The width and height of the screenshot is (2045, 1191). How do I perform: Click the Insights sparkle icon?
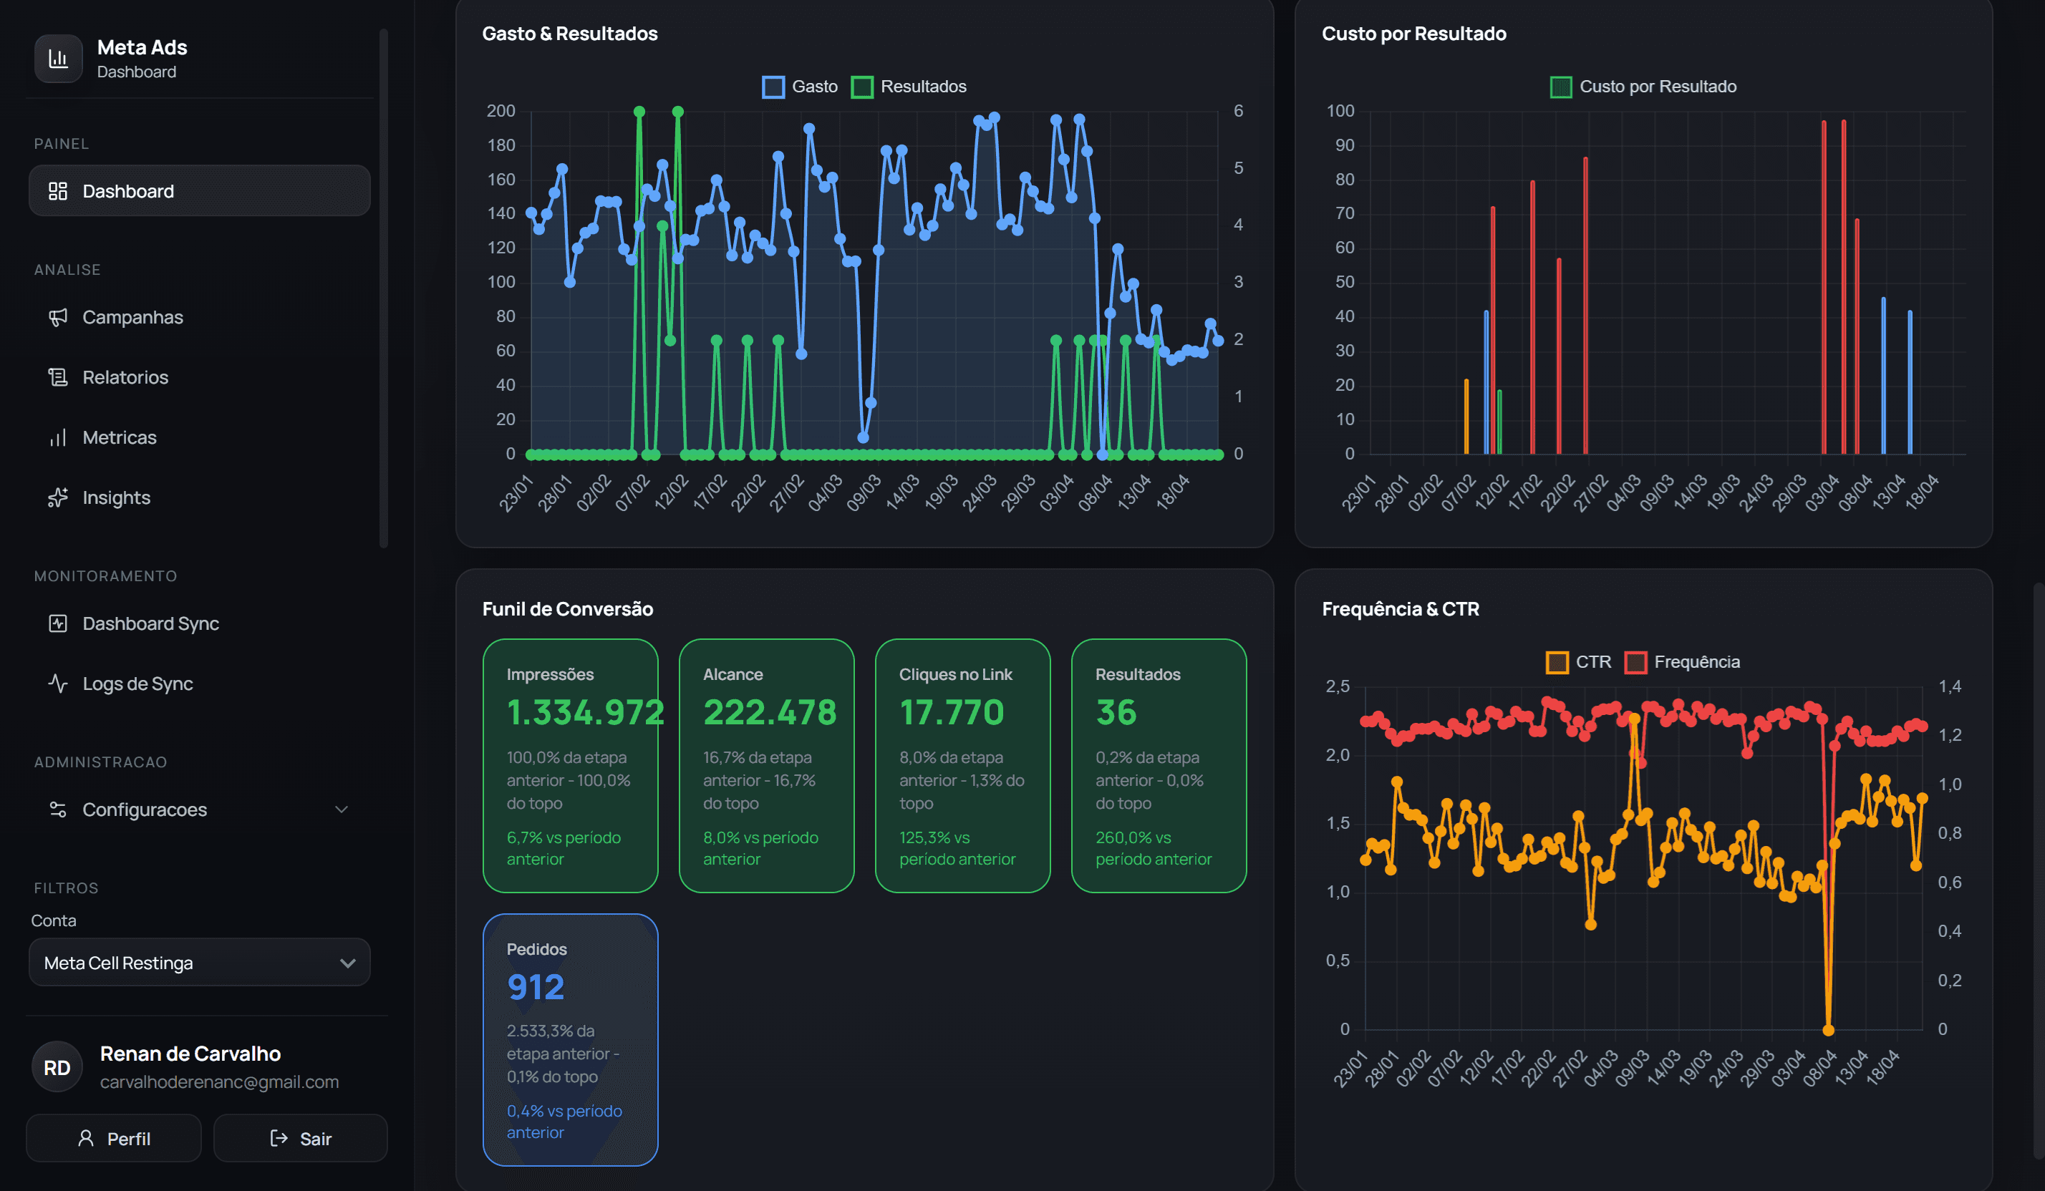(57, 497)
